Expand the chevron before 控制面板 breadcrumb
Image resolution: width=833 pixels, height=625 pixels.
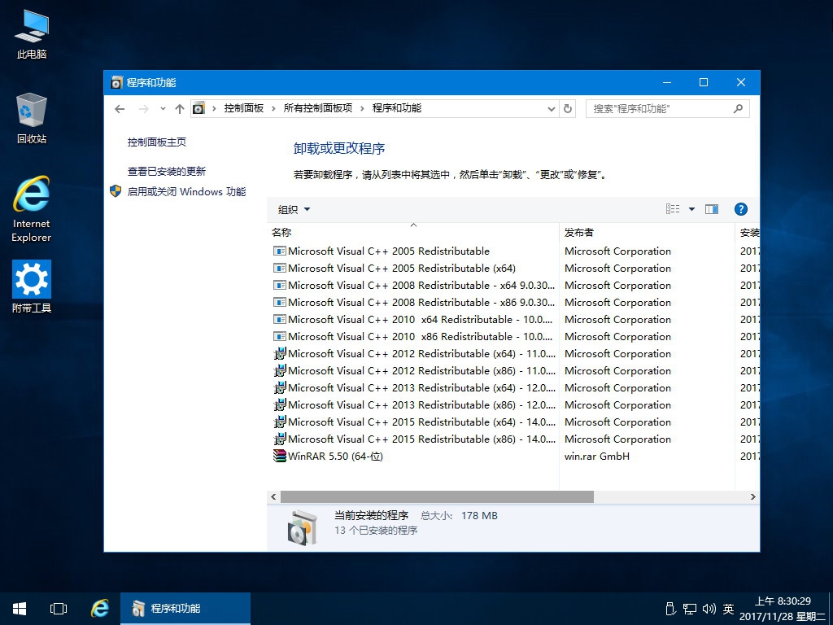point(214,108)
